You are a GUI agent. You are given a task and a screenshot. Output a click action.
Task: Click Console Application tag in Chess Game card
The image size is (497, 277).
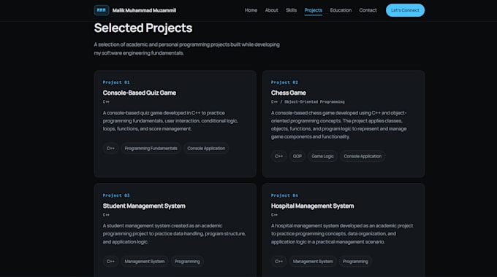363,156
